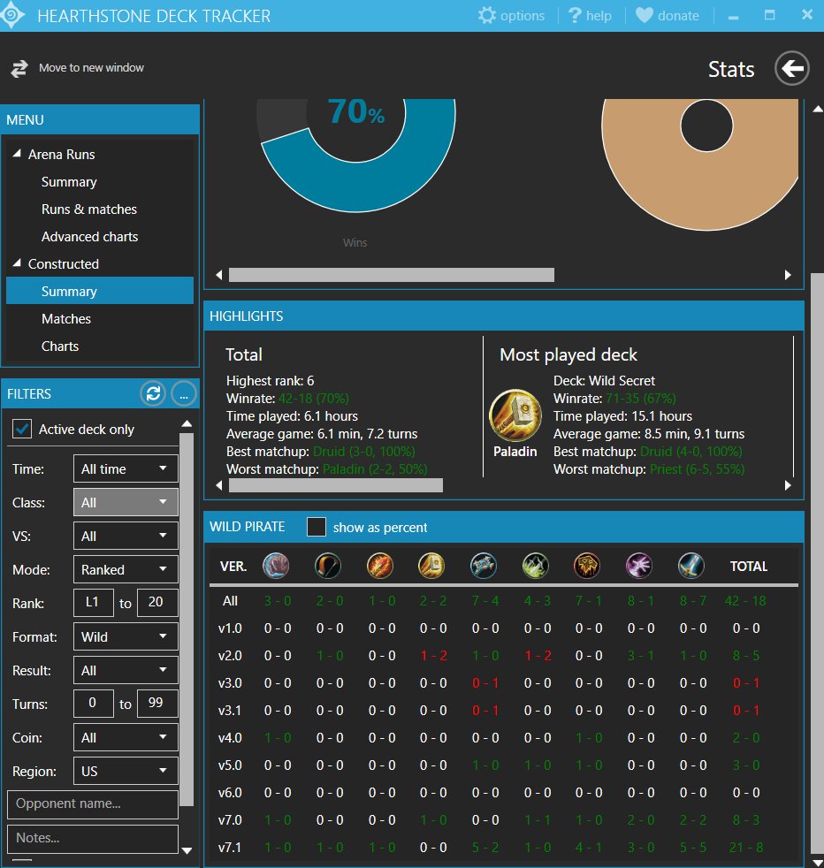Click the donate text button

pos(678,16)
